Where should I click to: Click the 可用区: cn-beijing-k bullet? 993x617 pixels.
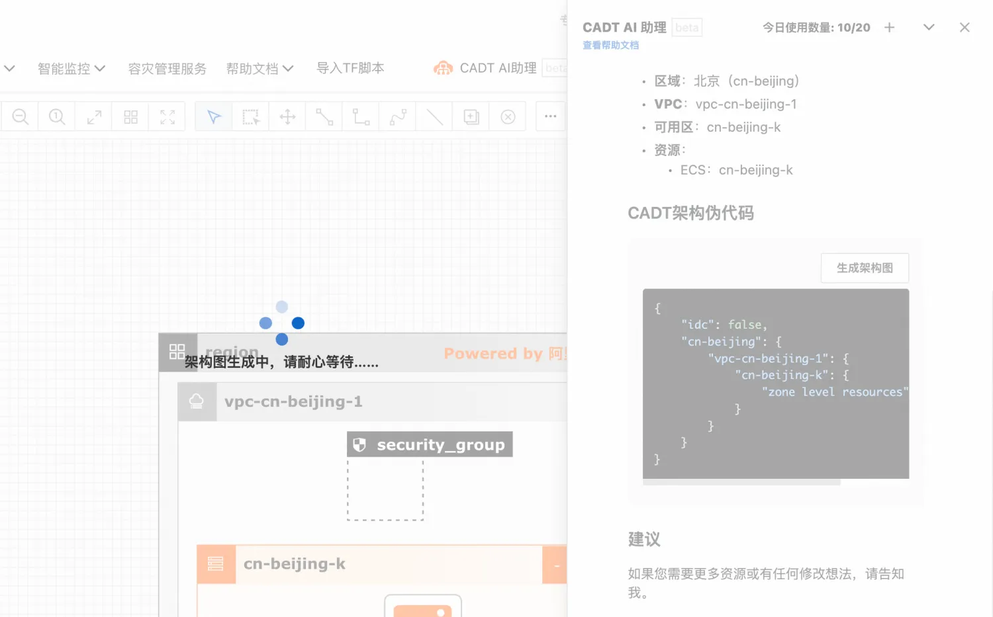tap(718, 127)
